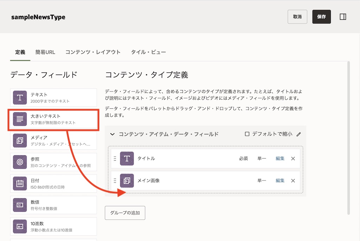Image resolution: width=360 pixels, height=241 pixels.
Task: Click the Text data field icon
Action: click(x=20, y=98)
